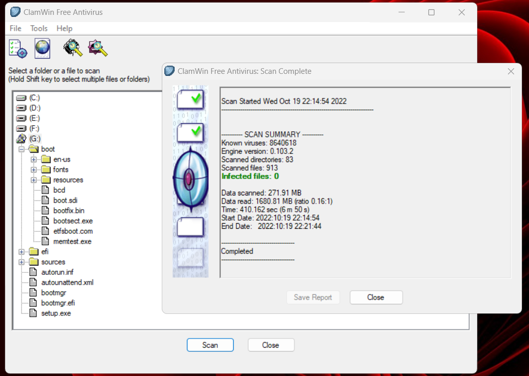The image size is (529, 376).
Task: Click the 'Known viruses: 8640618' line
Action: tap(259, 143)
